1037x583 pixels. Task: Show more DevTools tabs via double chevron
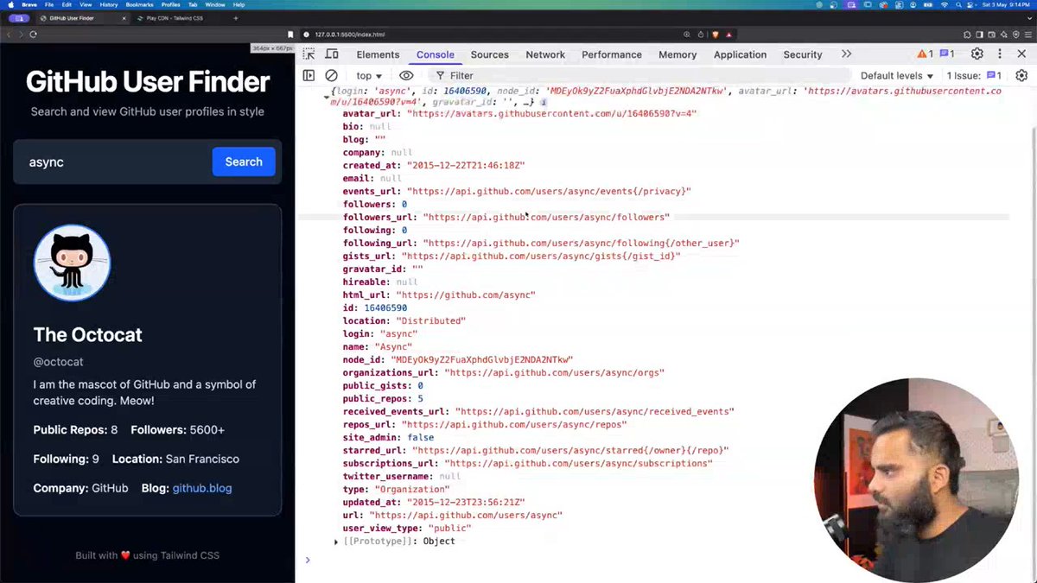click(846, 54)
